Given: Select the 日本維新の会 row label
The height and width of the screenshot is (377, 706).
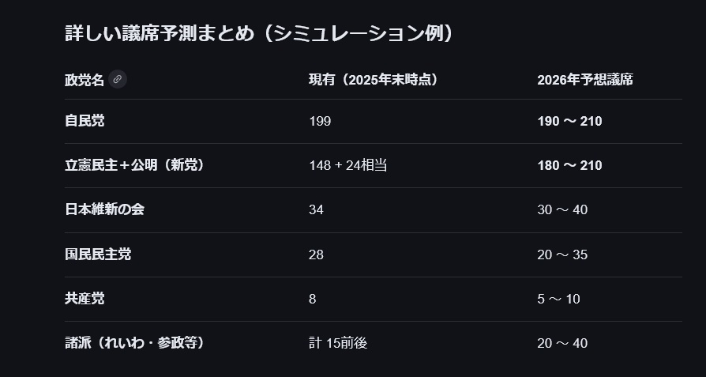Looking at the screenshot, I should coord(104,209).
